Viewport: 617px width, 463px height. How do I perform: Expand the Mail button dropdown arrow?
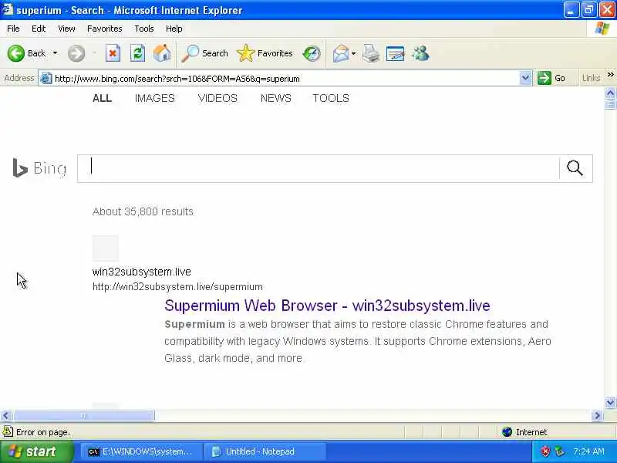point(353,53)
